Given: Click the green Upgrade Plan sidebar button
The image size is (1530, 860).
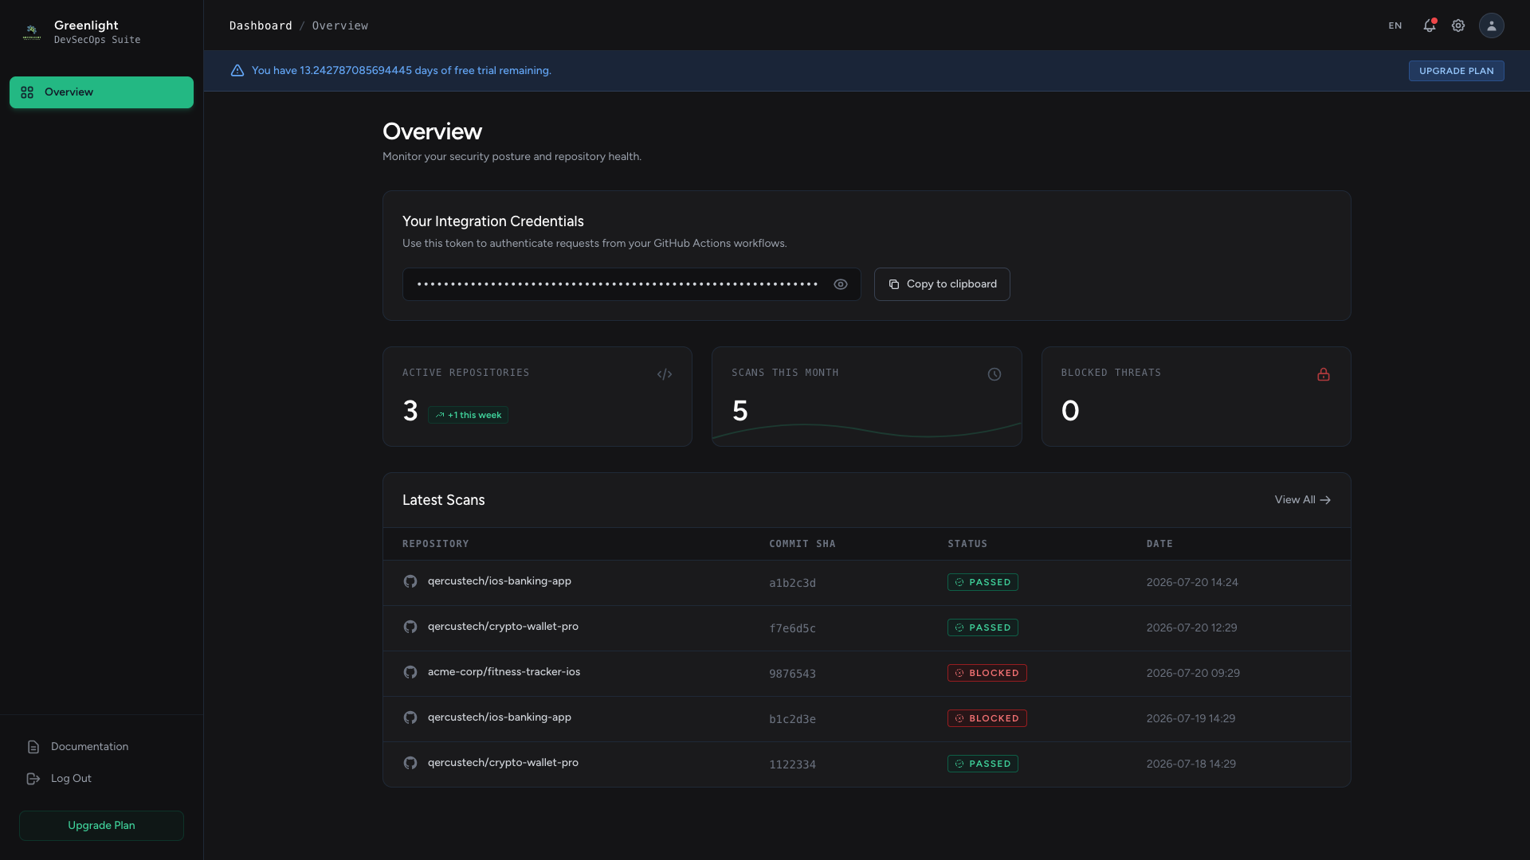Looking at the screenshot, I should pyautogui.click(x=101, y=826).
